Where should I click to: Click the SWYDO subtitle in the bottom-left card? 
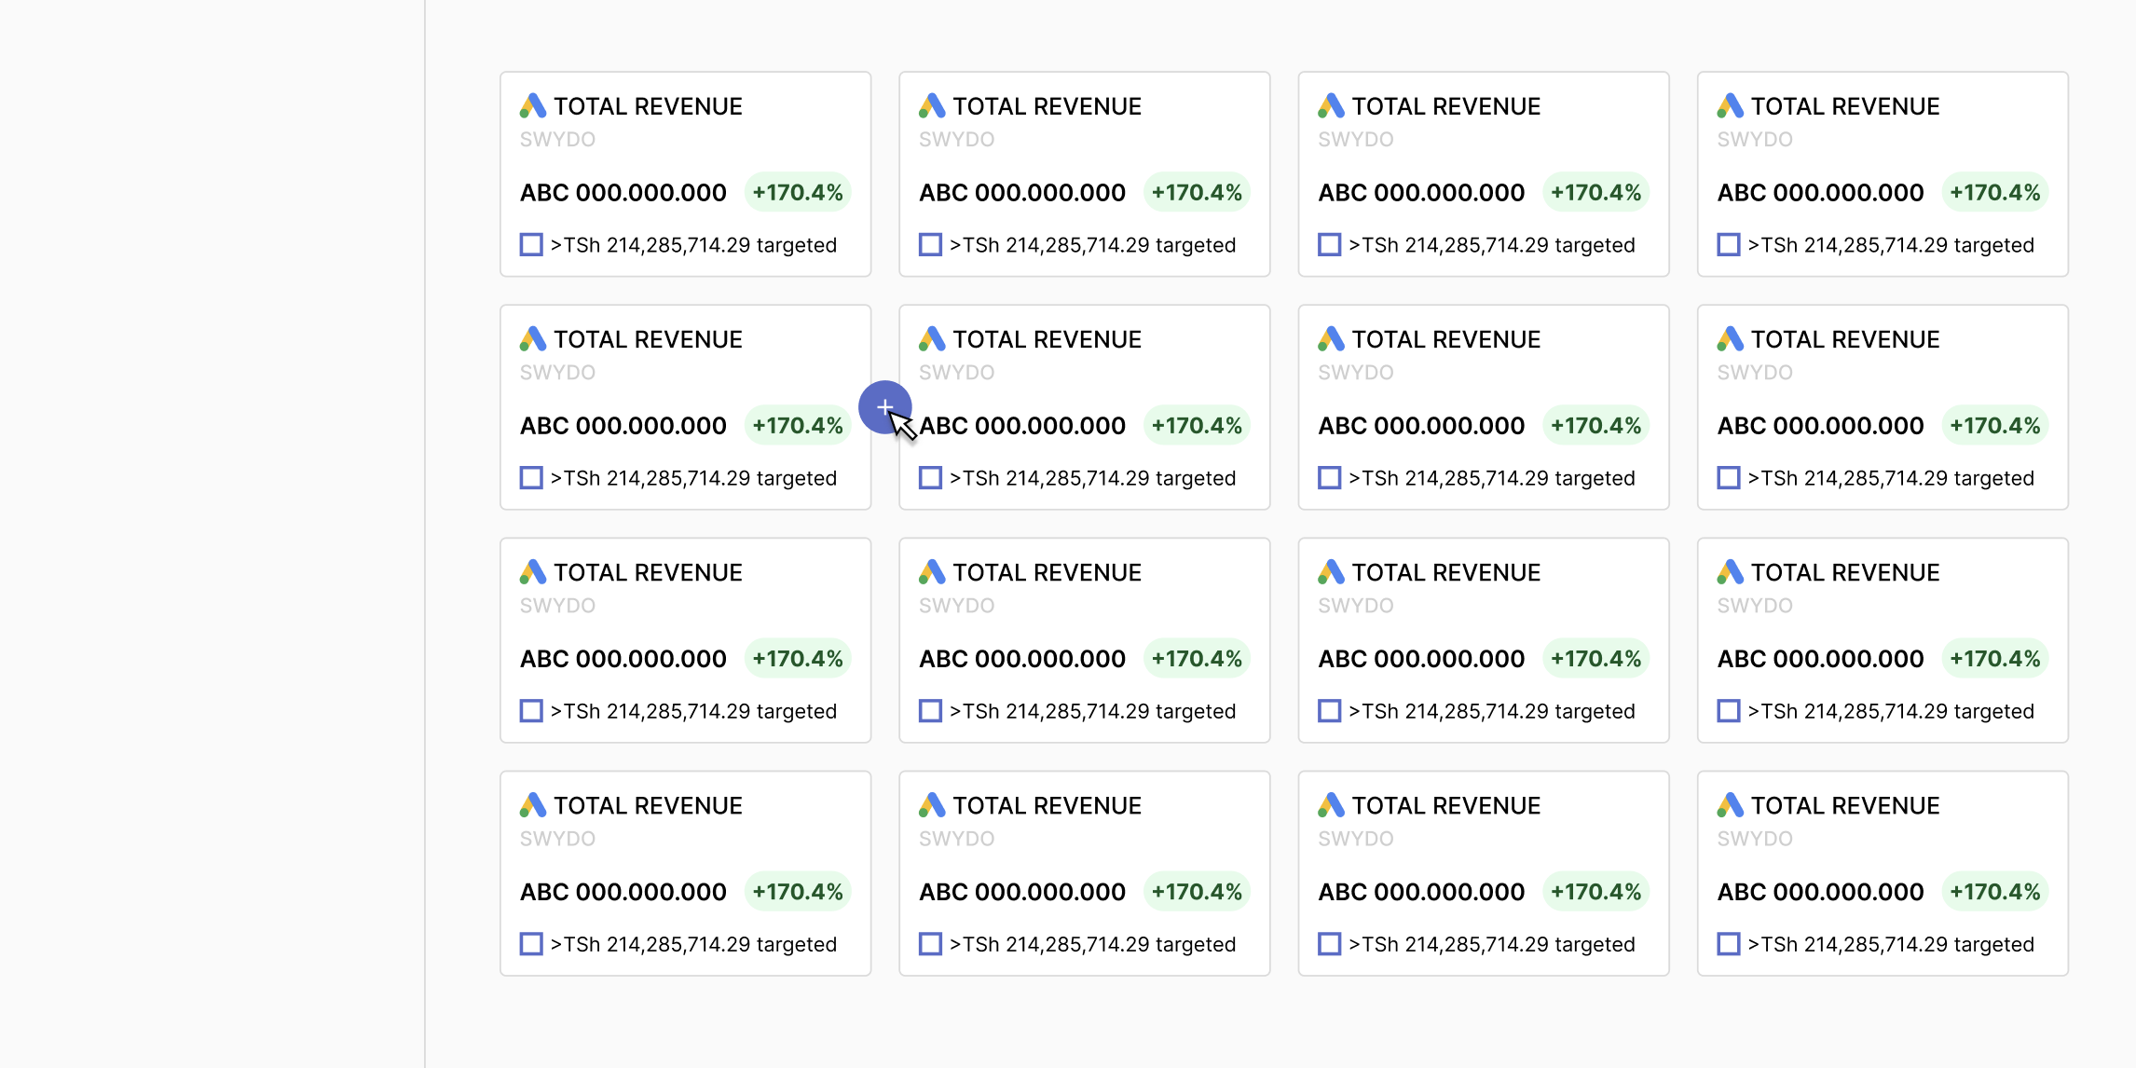[x=557, y=839]
